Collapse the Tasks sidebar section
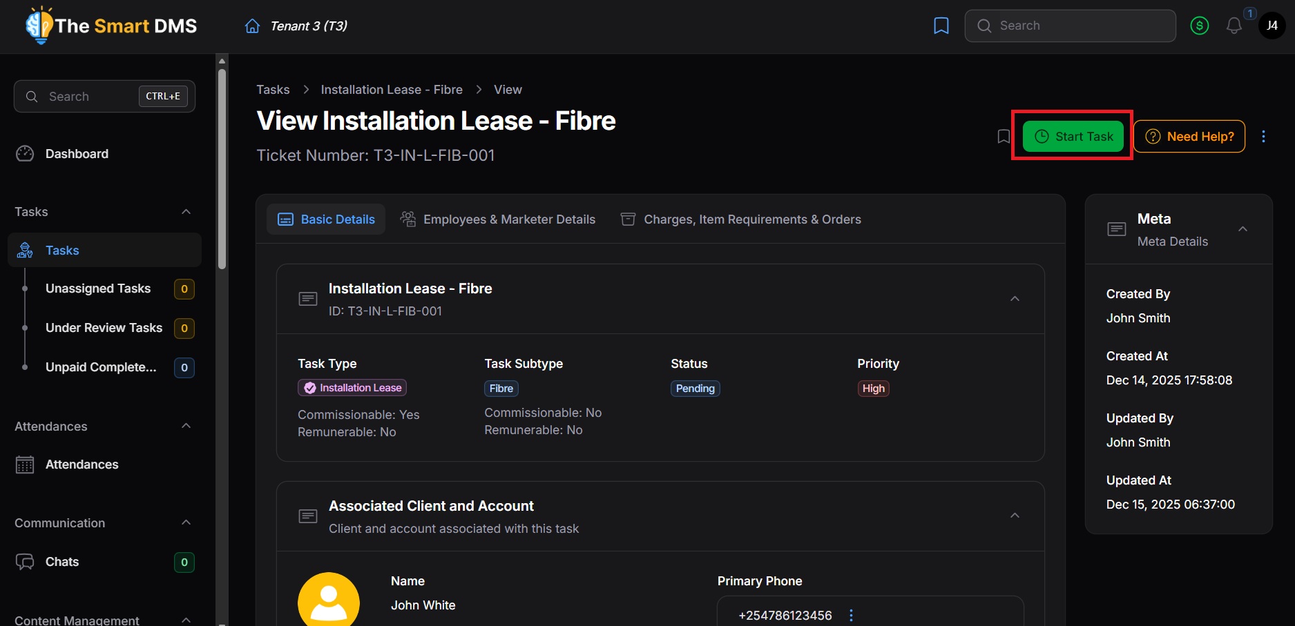 click(186, 212)
